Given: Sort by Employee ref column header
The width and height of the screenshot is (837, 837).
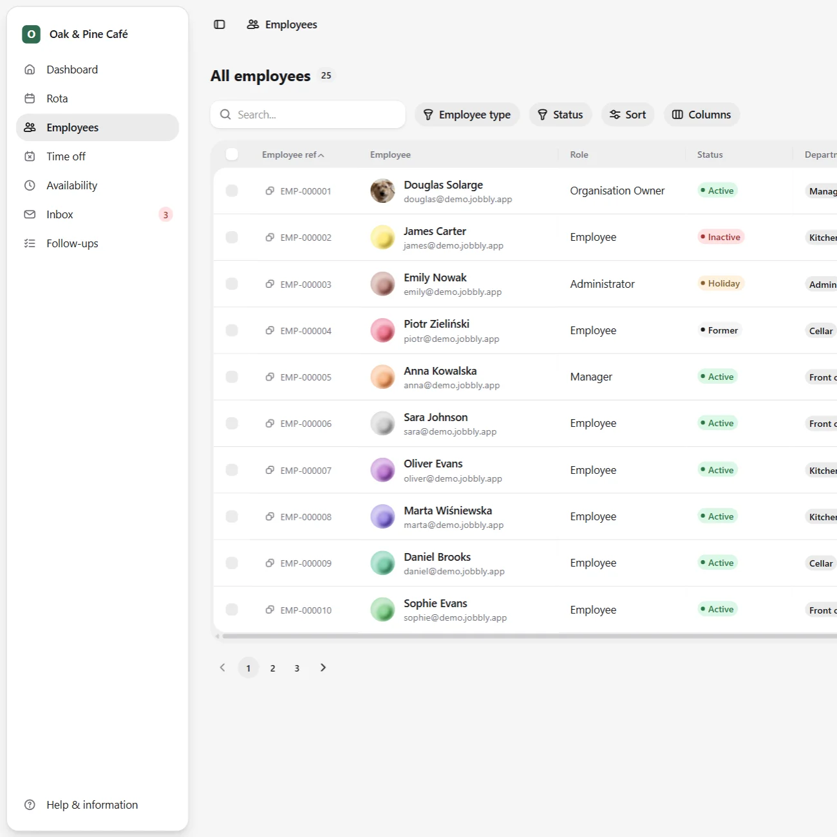Looking at the screenshot, I should [293, 155].
